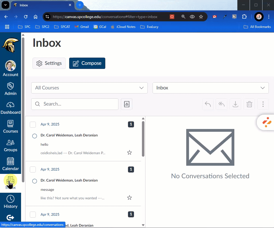Click the Reply All icon

[x=221, y=104]
